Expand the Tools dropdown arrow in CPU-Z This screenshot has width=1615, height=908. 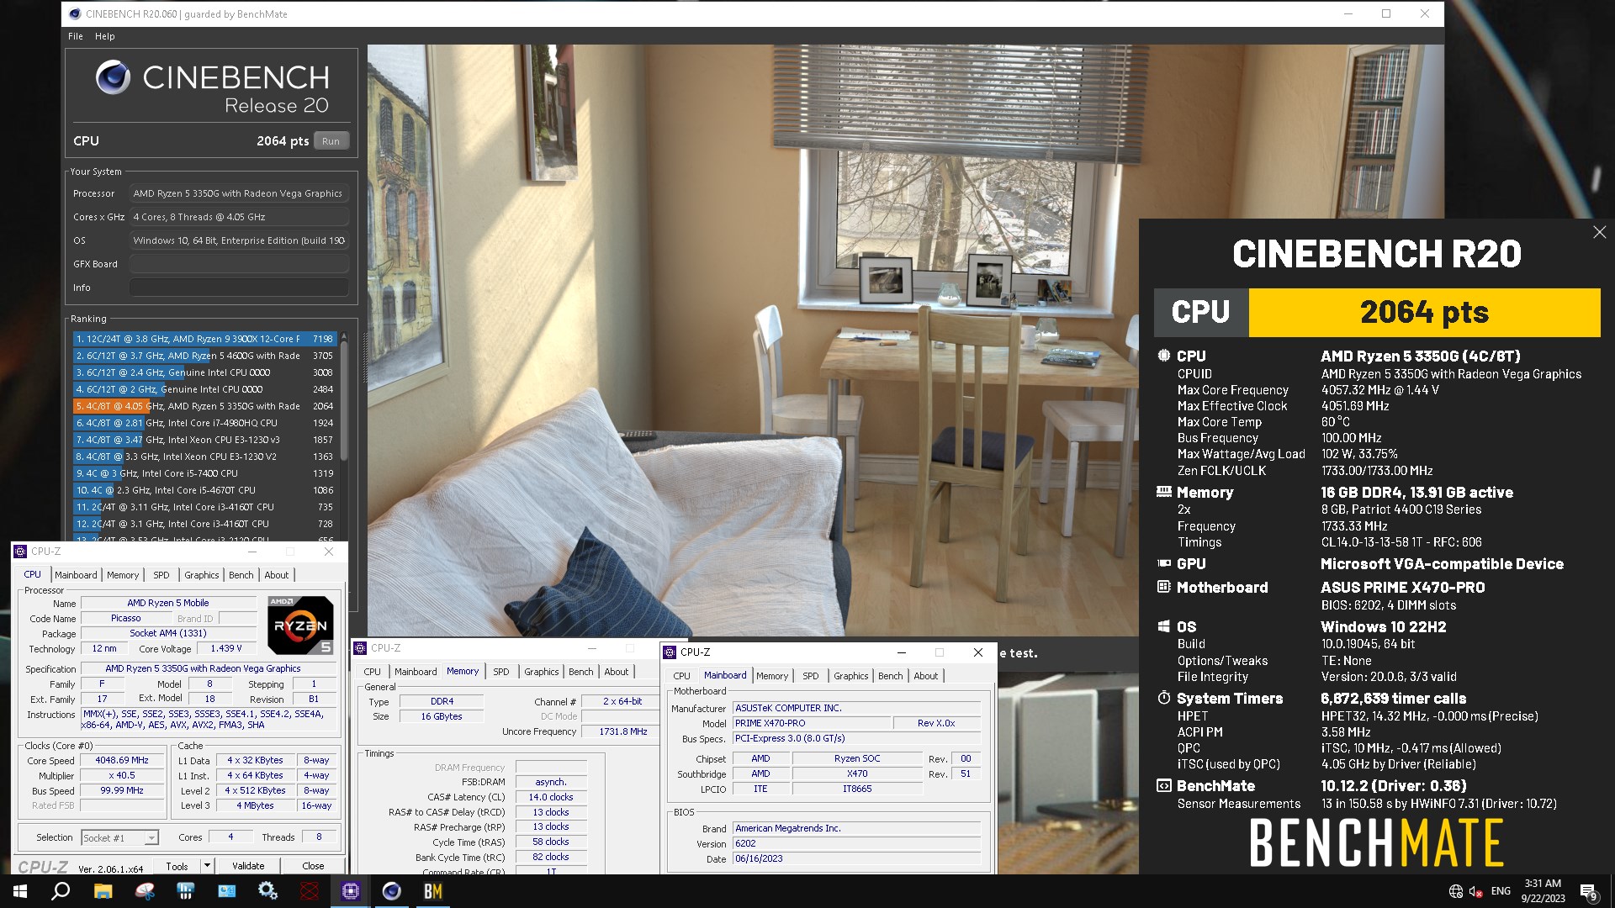[207, 865]
